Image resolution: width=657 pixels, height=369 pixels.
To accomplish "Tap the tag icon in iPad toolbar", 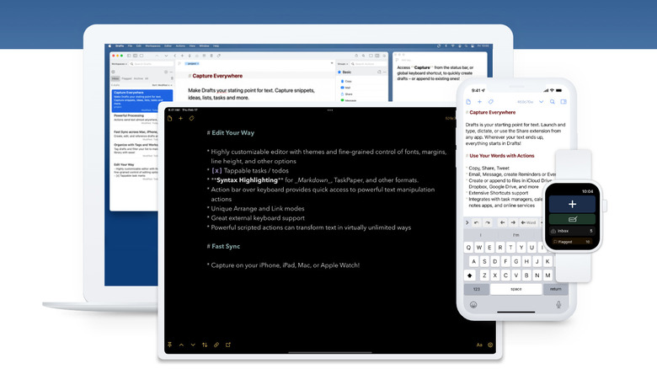I will (191, 119).
